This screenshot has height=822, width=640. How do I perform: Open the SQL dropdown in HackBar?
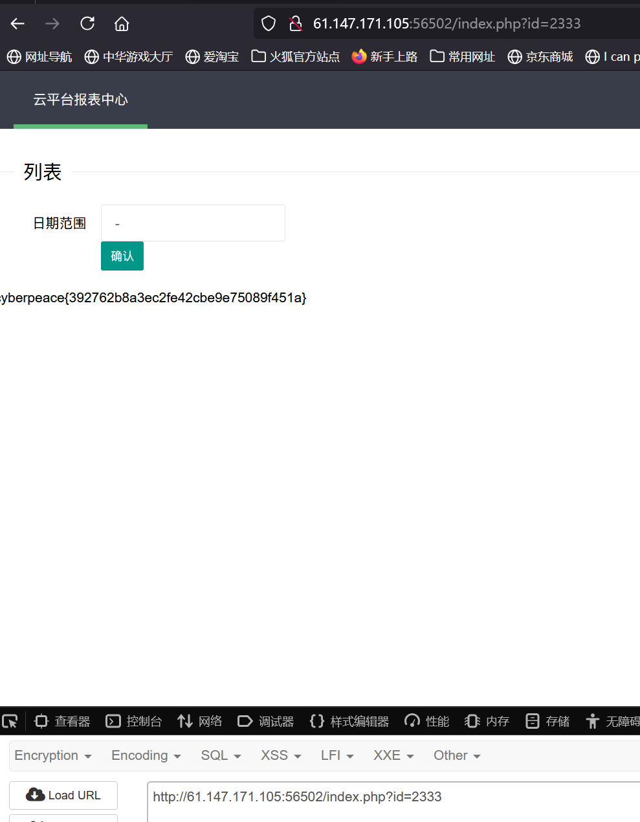220,755
